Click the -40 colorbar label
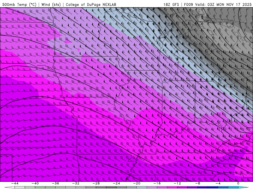This screenshot has height=189, width=253. (35, 183)
